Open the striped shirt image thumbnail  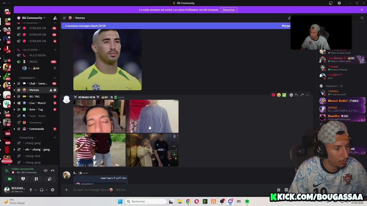[99, 150]
